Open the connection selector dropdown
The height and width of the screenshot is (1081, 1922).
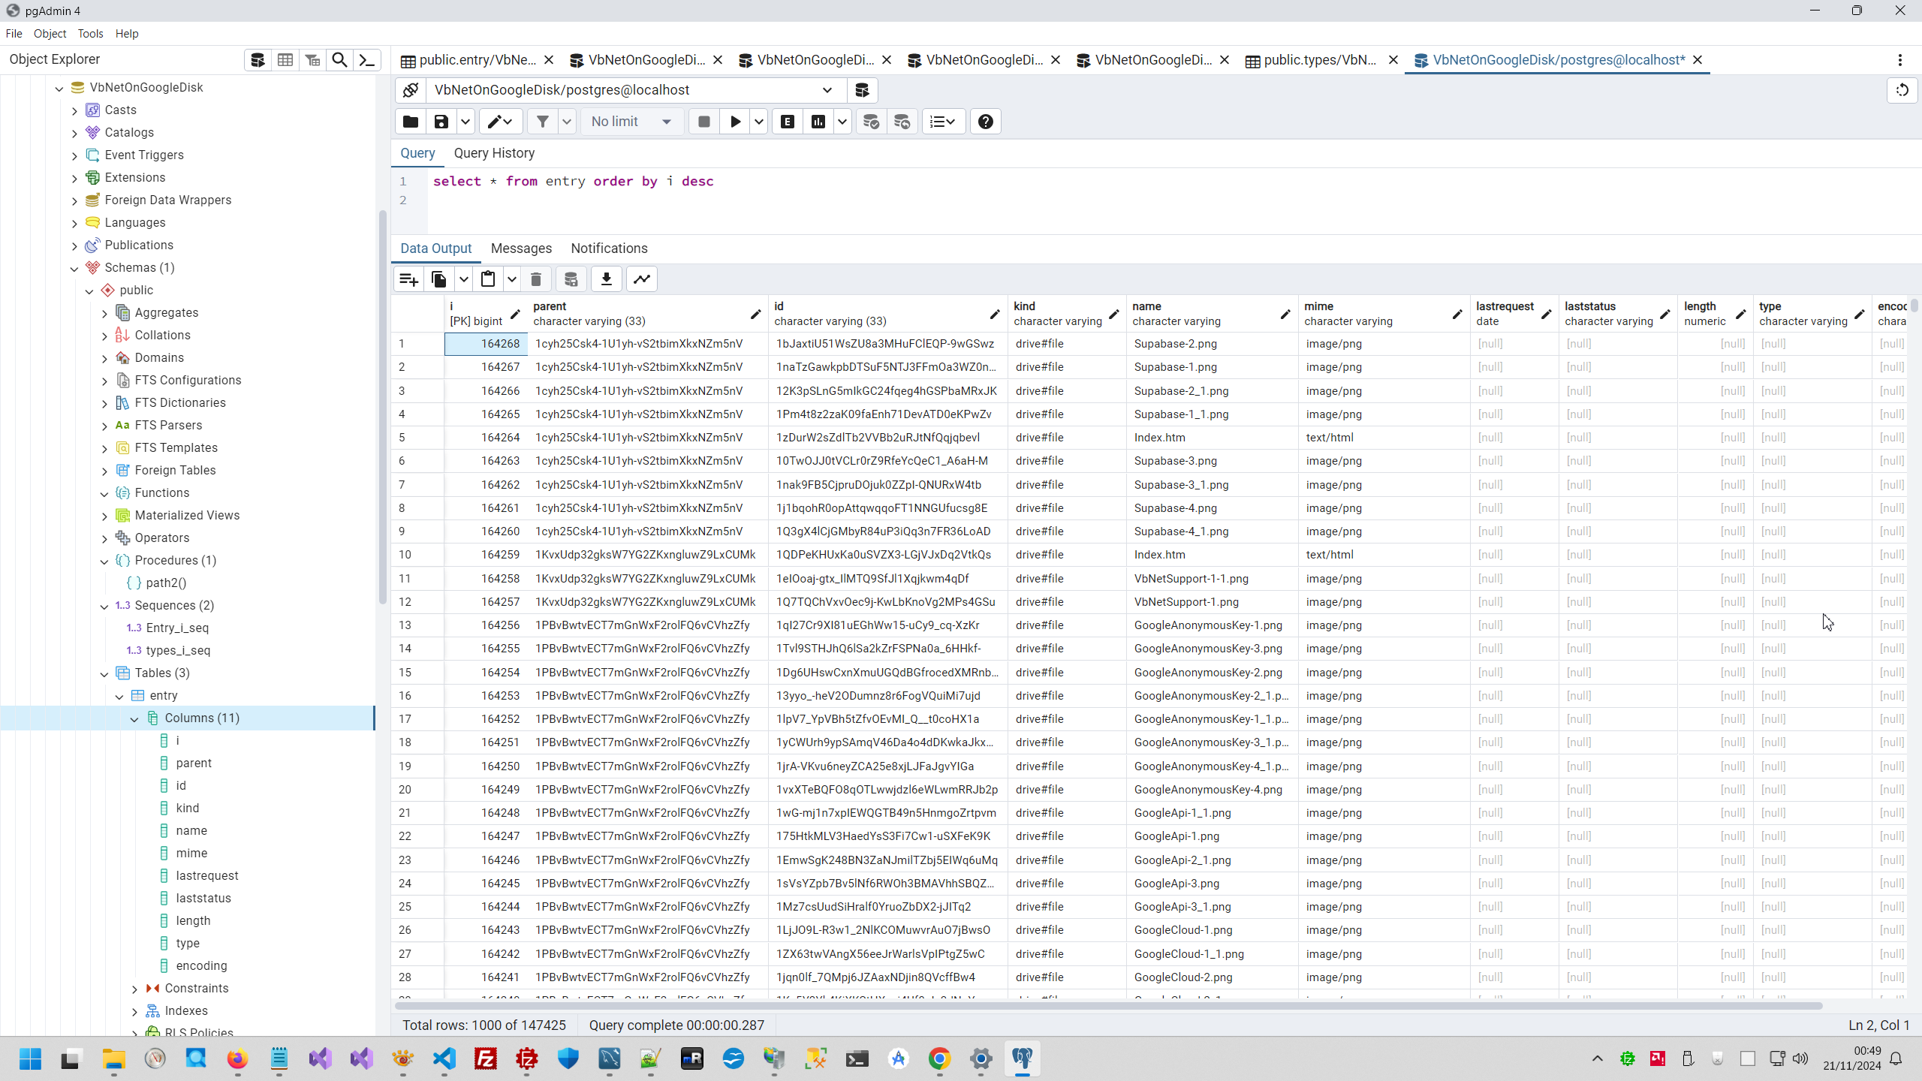tap(827, 90)
